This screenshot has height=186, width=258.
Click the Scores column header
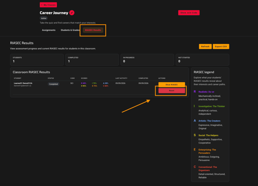pyautogui.click(x=84, y=79)
